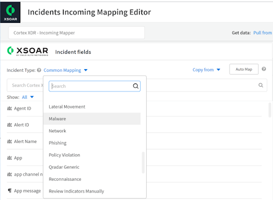273x200 pixels.
Task: Select Qradar Generic option
Action: coord(92,167)
